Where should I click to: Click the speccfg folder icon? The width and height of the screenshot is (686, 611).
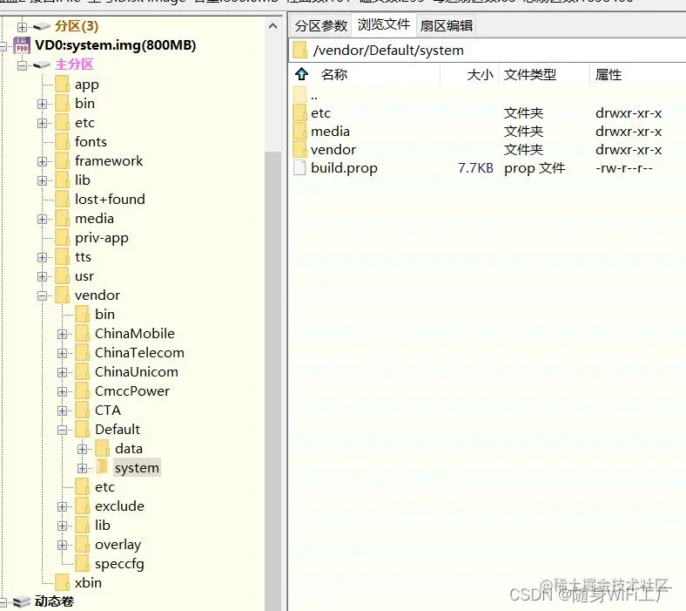[82, 563]
